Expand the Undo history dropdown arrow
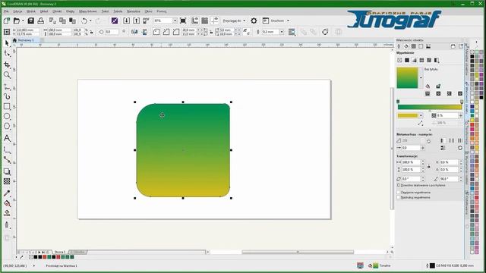Image resolution: width=486 pixels, height=273 pixels. [90, 20]
